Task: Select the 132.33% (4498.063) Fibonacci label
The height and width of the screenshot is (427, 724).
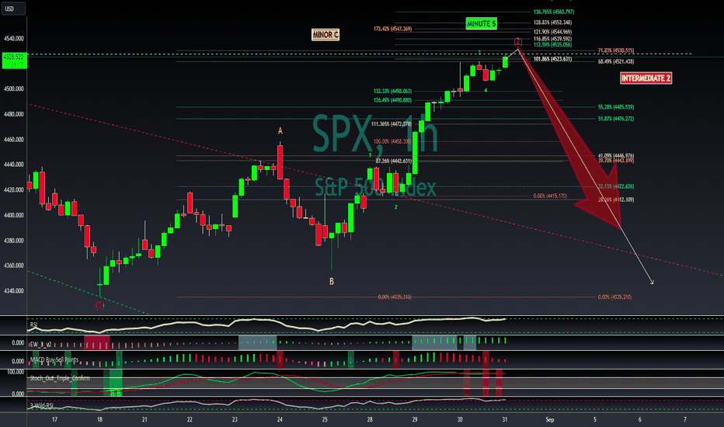Action: coord(392,92)
